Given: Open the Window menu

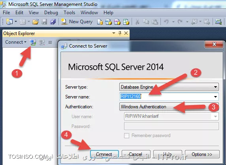Looking at the screenshot, I should pyautogui.click(x=89, y=13).
